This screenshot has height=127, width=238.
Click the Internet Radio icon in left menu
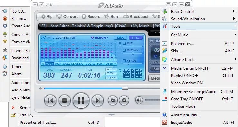5,50
